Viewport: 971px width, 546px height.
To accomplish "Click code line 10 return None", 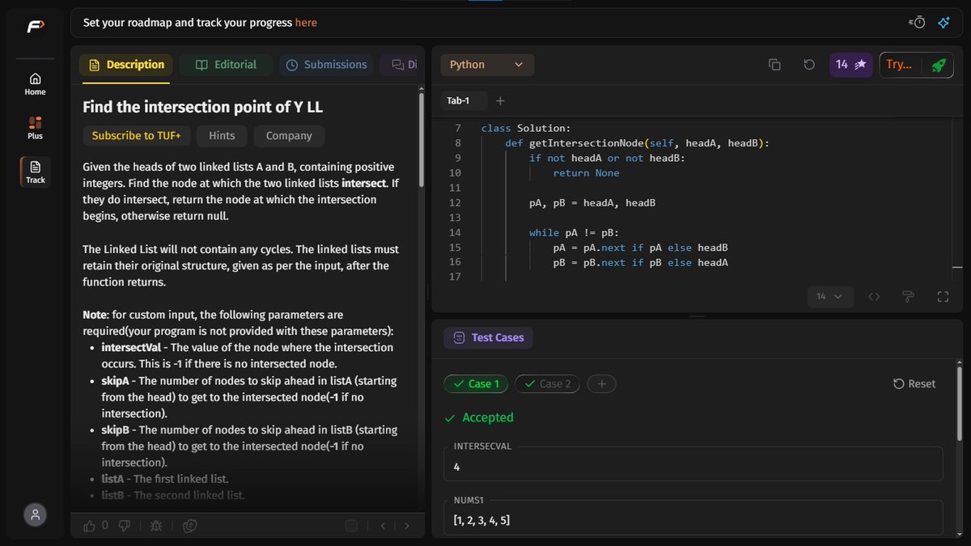I will coord(586,172).
